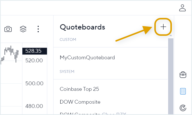Open the DOW Composite quoteboard
The width and height of the screenshot is (192, 115).
point(80,102)
